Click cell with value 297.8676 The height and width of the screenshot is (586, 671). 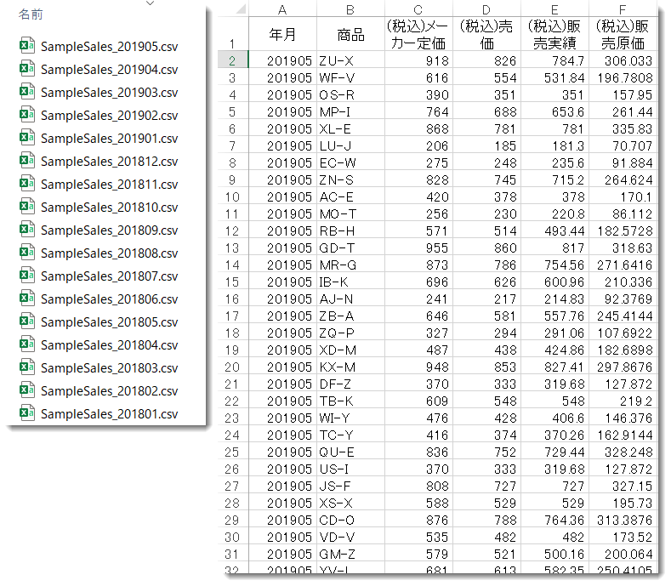coord(623,367)
